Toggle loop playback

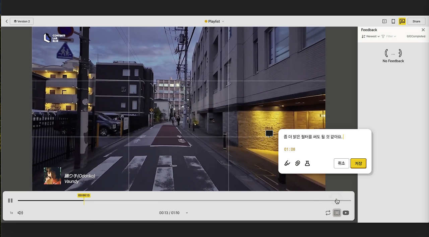pyautogui.click(x=328, y=213)
